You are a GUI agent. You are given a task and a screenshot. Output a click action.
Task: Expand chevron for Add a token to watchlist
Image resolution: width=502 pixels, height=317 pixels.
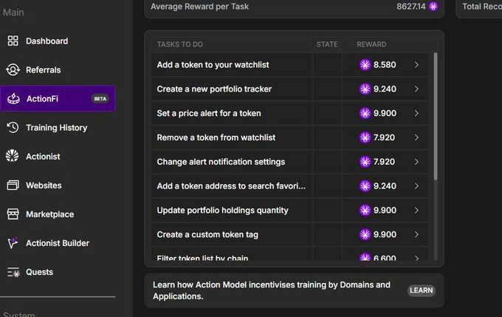[416, 65]
